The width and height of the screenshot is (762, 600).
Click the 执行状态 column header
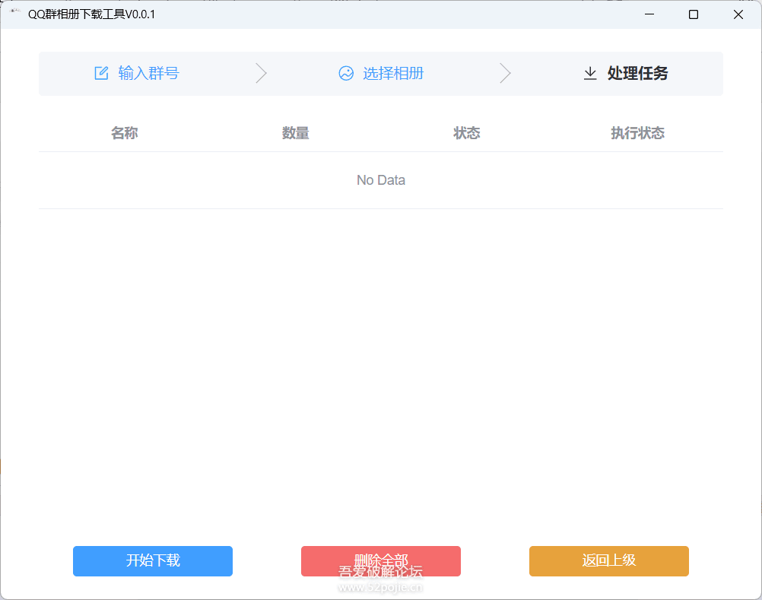click(637, 132)
